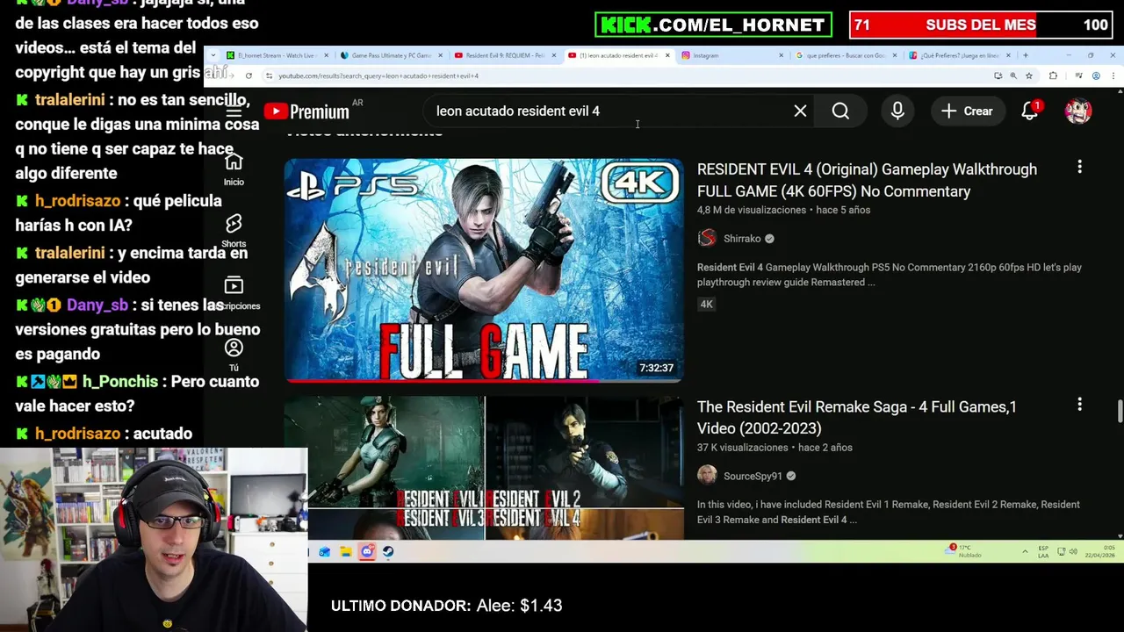This screenshot has width=1124, height=632.
Task: Open the Tú section in sidebar
Action: (x=234, y=355)
